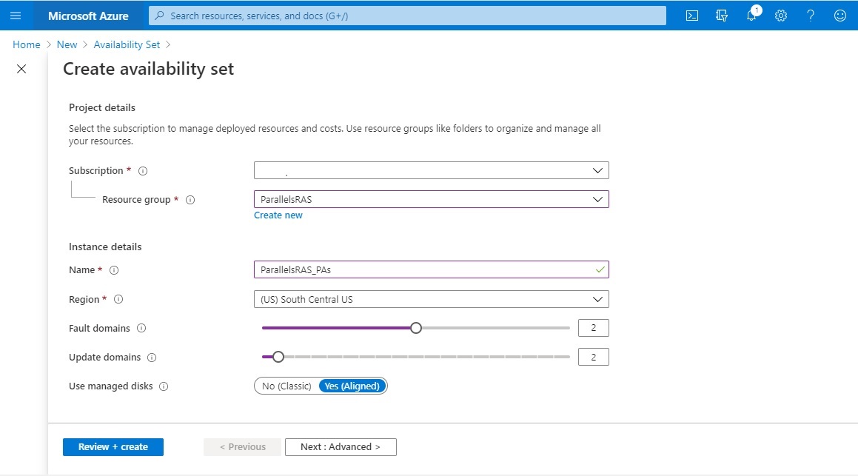Open the portal hamburger menu
This screenshot has height=476, width=858.
tap(16, 15)
